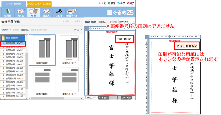
Task: Click the 位置補正 button
Action: click(25, 30)
